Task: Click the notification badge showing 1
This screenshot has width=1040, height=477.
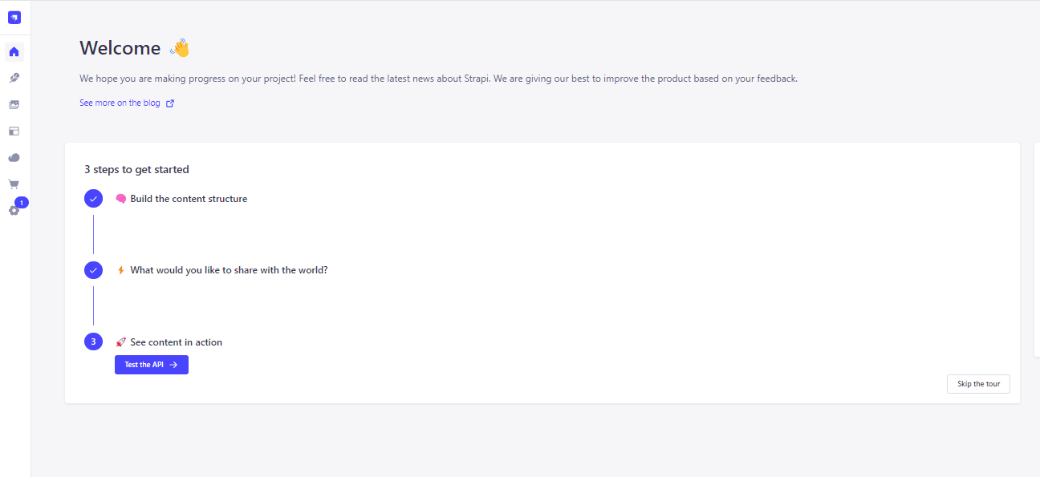Action: 22,203
